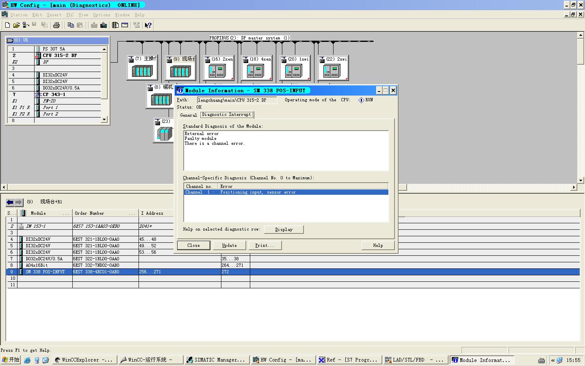This screenshot has width=585, height=366.
Task: Click station view vertical scroll down arrow
Action: click(581, 181)
